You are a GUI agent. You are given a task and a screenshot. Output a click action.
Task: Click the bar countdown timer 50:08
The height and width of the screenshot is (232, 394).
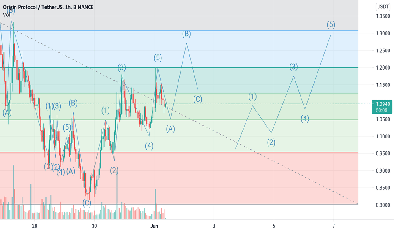pos(381,111)
